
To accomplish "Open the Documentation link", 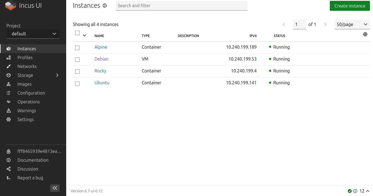I will click(x=33, y=160).
